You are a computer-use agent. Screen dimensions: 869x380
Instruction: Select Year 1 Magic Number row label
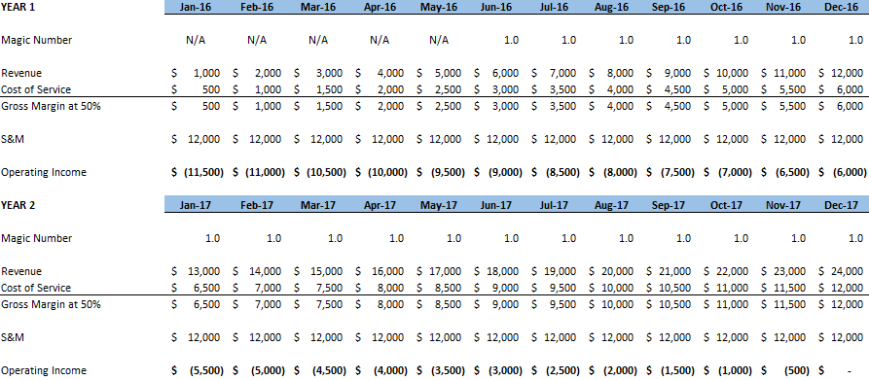37,40
